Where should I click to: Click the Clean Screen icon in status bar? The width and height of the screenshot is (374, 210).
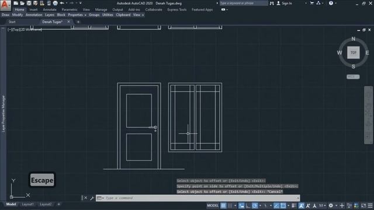point(363,205)
